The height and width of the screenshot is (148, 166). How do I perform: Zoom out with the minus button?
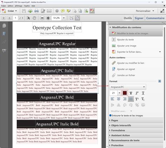[x=42, y=18]
